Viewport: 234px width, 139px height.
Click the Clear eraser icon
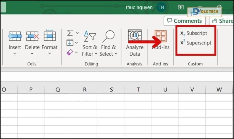click(70, 52)
